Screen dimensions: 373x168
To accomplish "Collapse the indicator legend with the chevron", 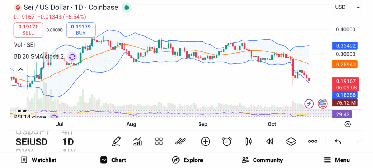I will 21,70.
